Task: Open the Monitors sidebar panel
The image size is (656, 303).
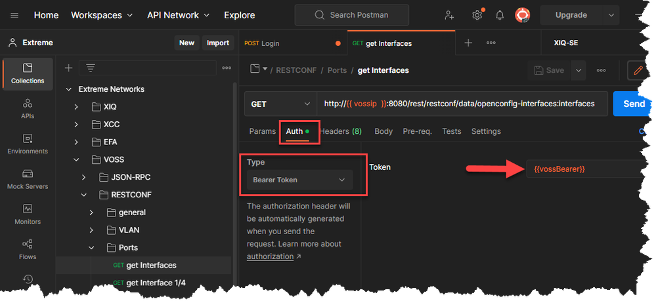Action: [28, 214]
